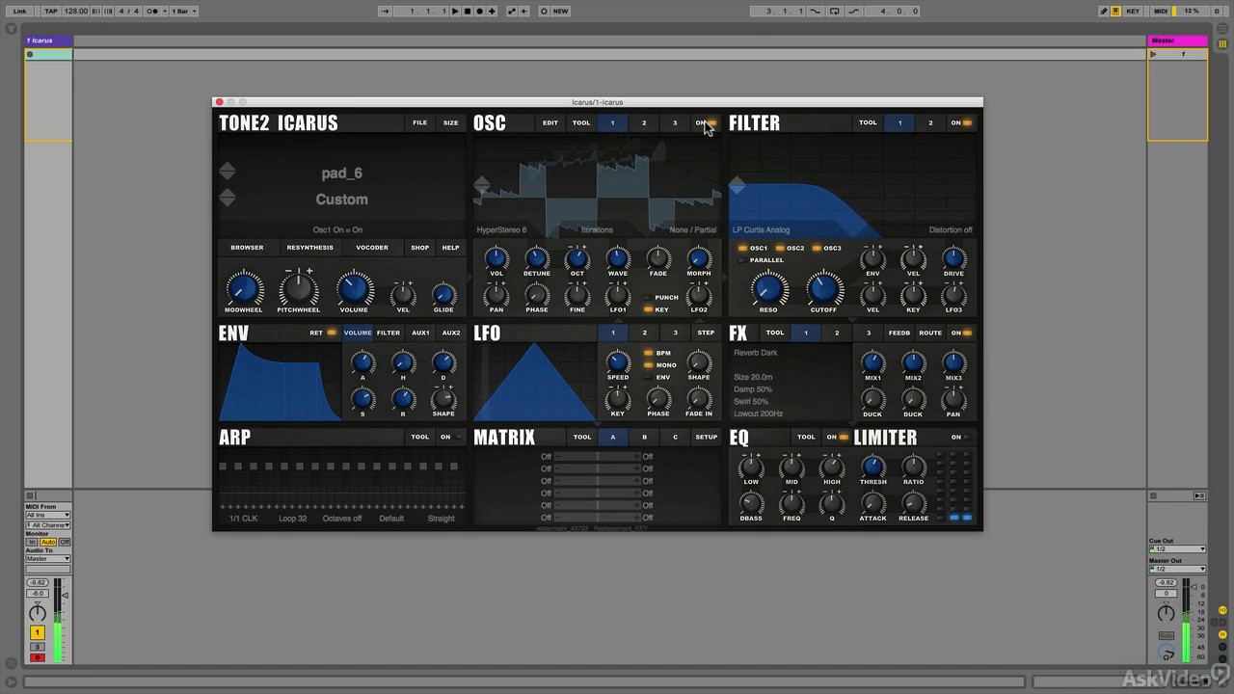Toggle the LFO BPM sync option

pyautogui.click(x=657, y=353)
